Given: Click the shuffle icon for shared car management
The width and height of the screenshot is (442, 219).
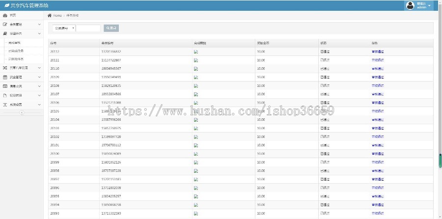Looking at the screenshot, I should pyautogui.click(x=5, y=68).
